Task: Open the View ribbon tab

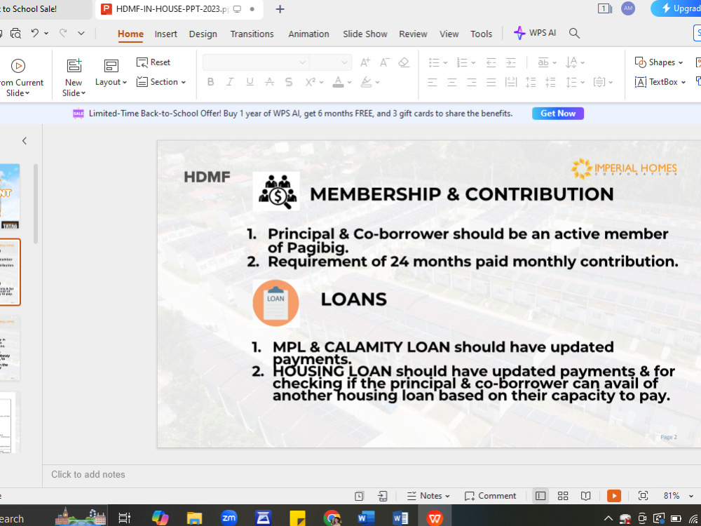Action: [449, 34]
